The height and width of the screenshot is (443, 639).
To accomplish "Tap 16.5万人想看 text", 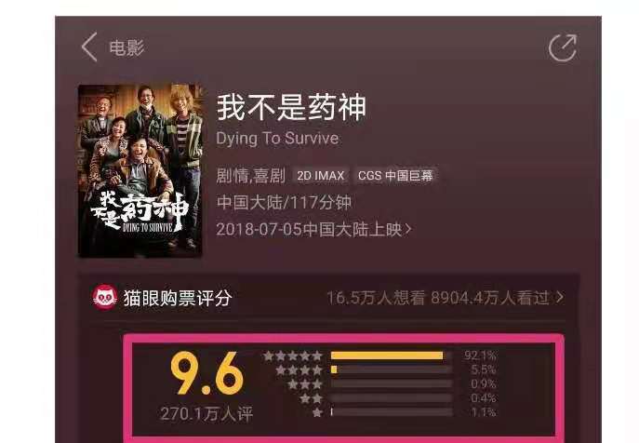I will coord(376,298).
